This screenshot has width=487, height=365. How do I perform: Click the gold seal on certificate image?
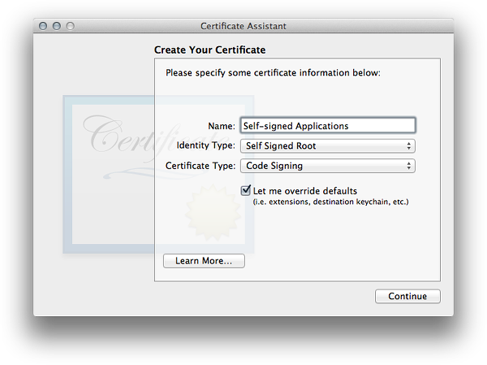[x=213, y=211]
